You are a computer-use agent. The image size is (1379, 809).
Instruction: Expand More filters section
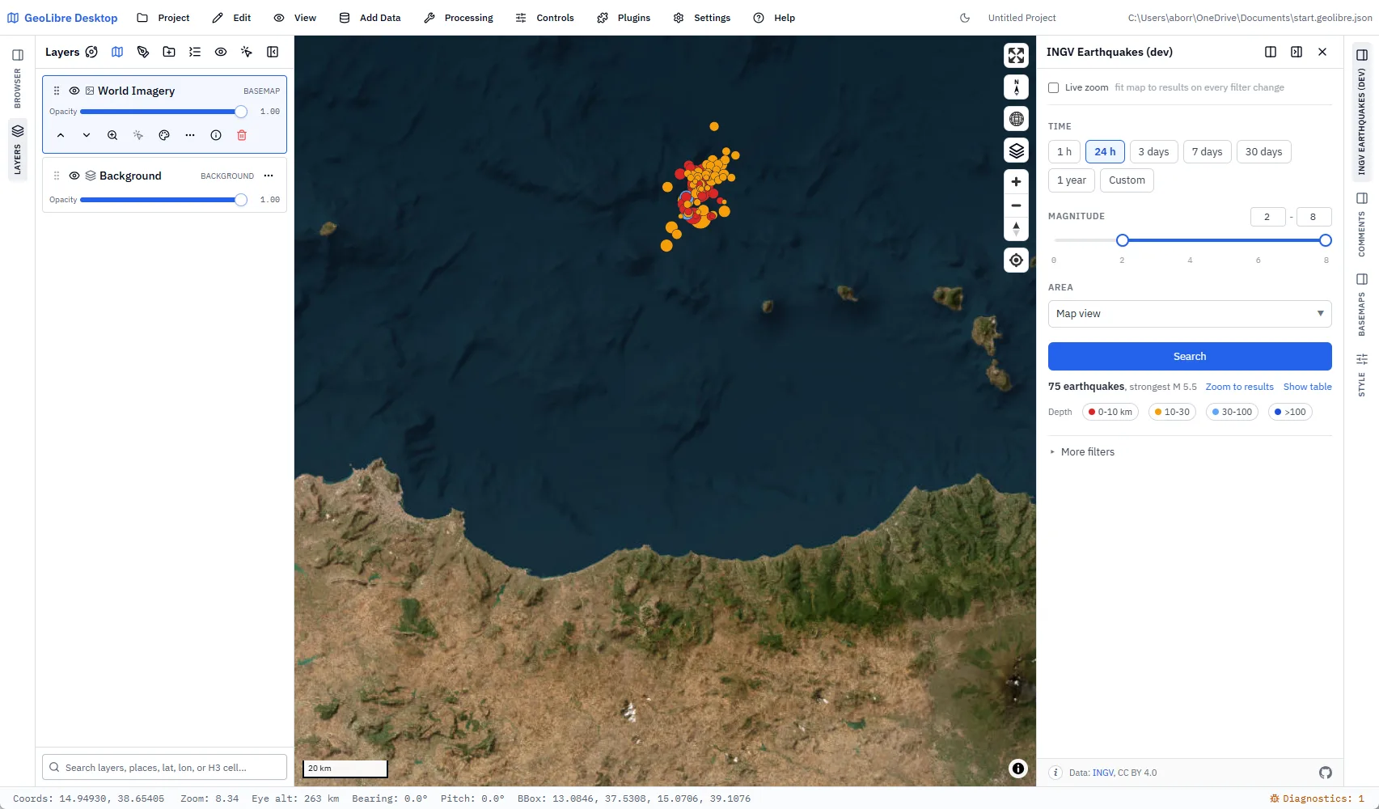pos(1082,452)
